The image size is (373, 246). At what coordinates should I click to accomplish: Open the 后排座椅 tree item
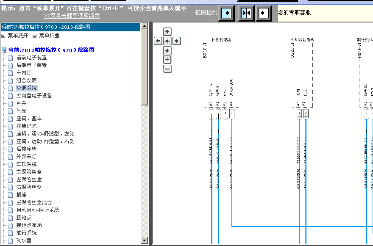[x=26, y=149]
